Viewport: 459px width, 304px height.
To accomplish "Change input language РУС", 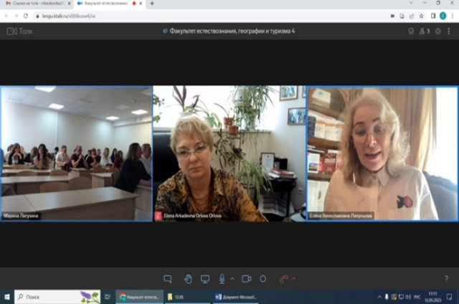I will point(417,297).
